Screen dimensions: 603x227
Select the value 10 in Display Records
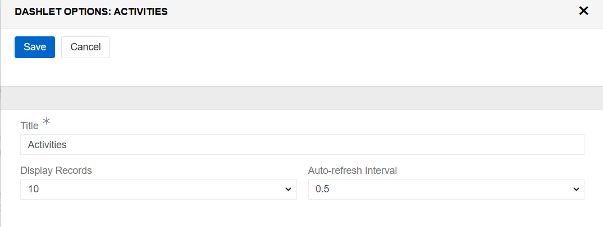[34, 190]
